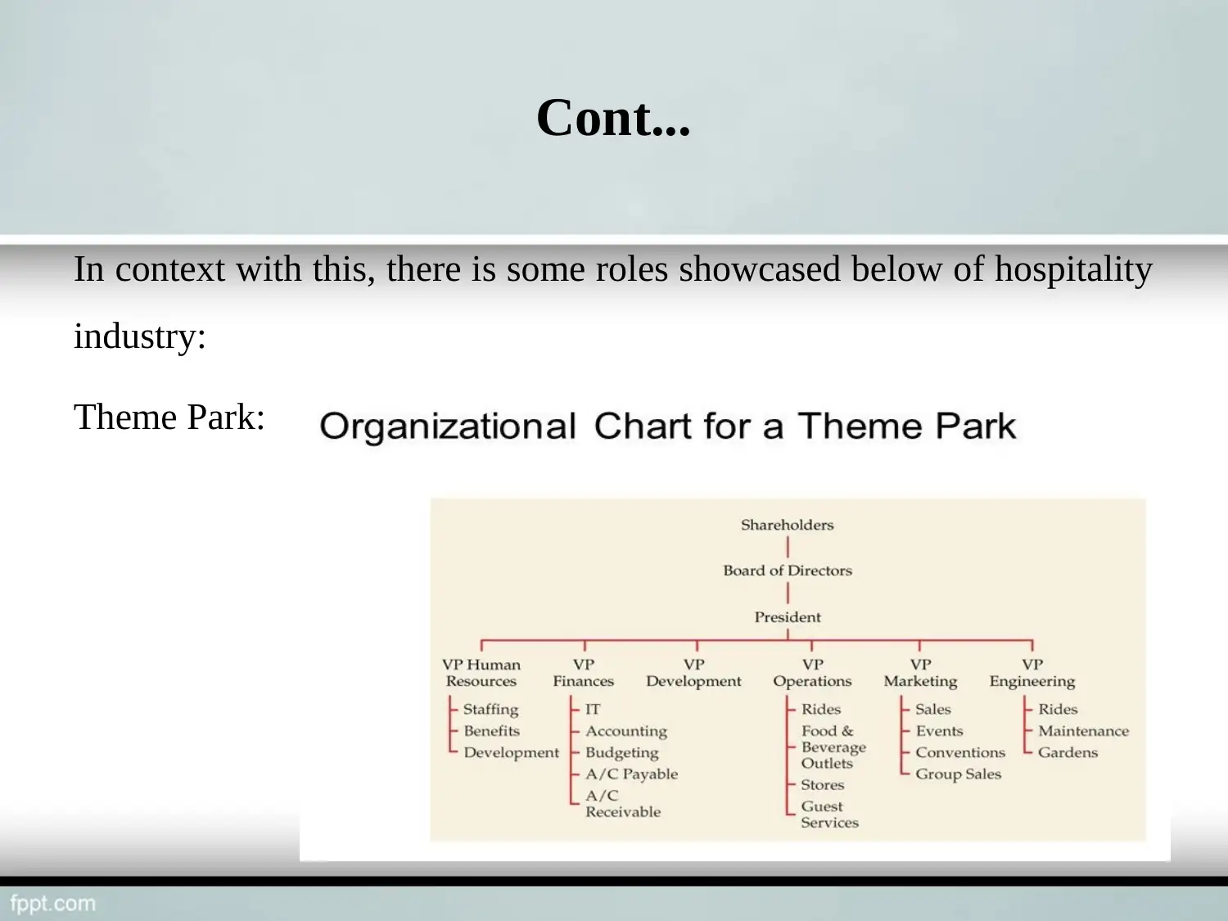Select "Shareholders" in the chart
This screenshot has height=921, width=1228.
(x=788, y=525)
